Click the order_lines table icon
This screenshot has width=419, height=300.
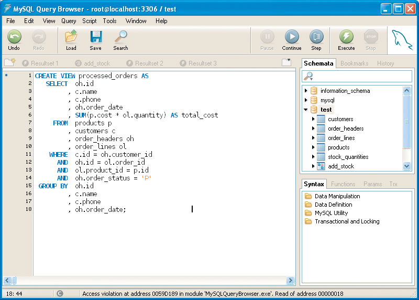pos(321,138)
